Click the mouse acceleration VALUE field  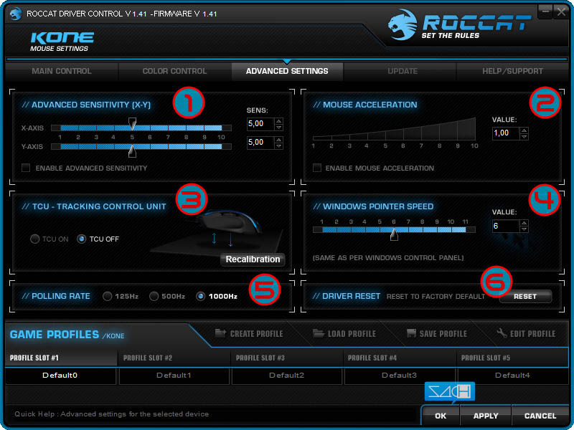506,133
